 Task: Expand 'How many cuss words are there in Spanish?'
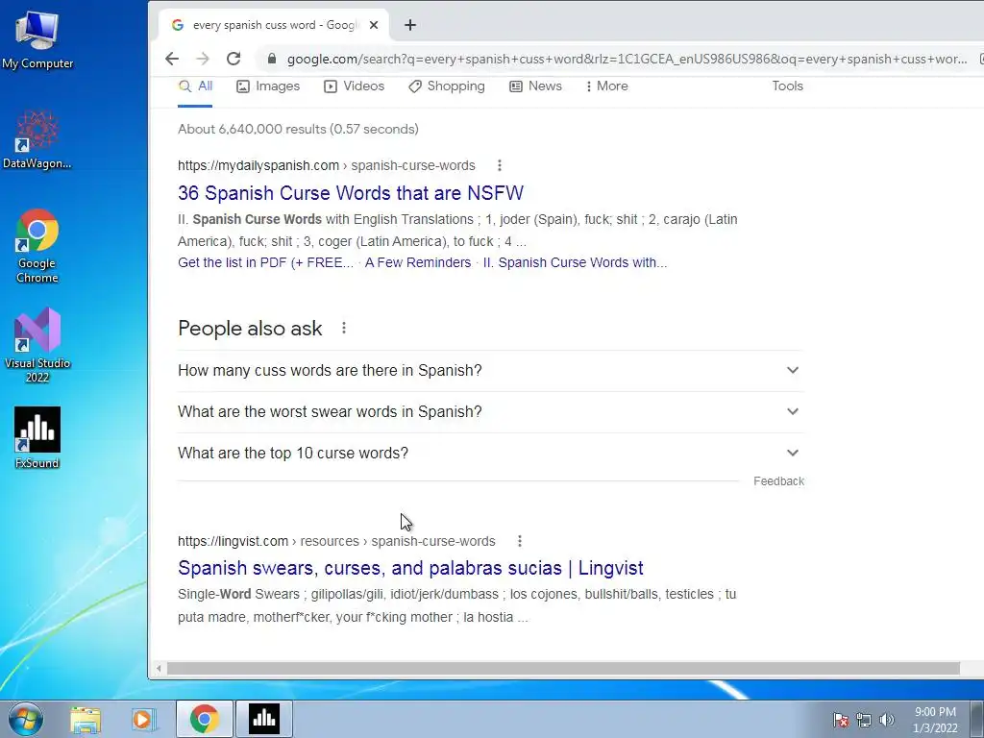point(491,371)
